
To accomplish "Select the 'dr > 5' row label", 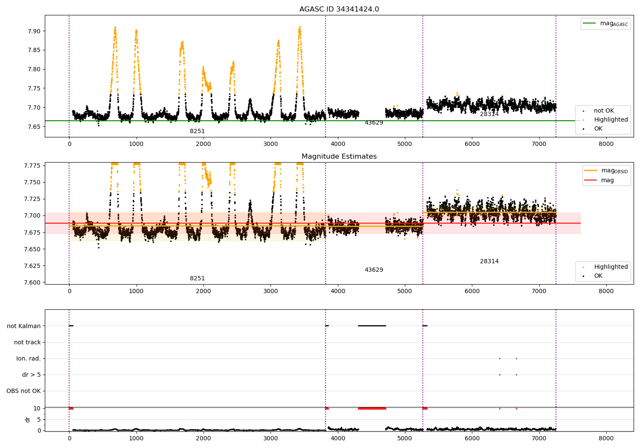I will point(32,375).
